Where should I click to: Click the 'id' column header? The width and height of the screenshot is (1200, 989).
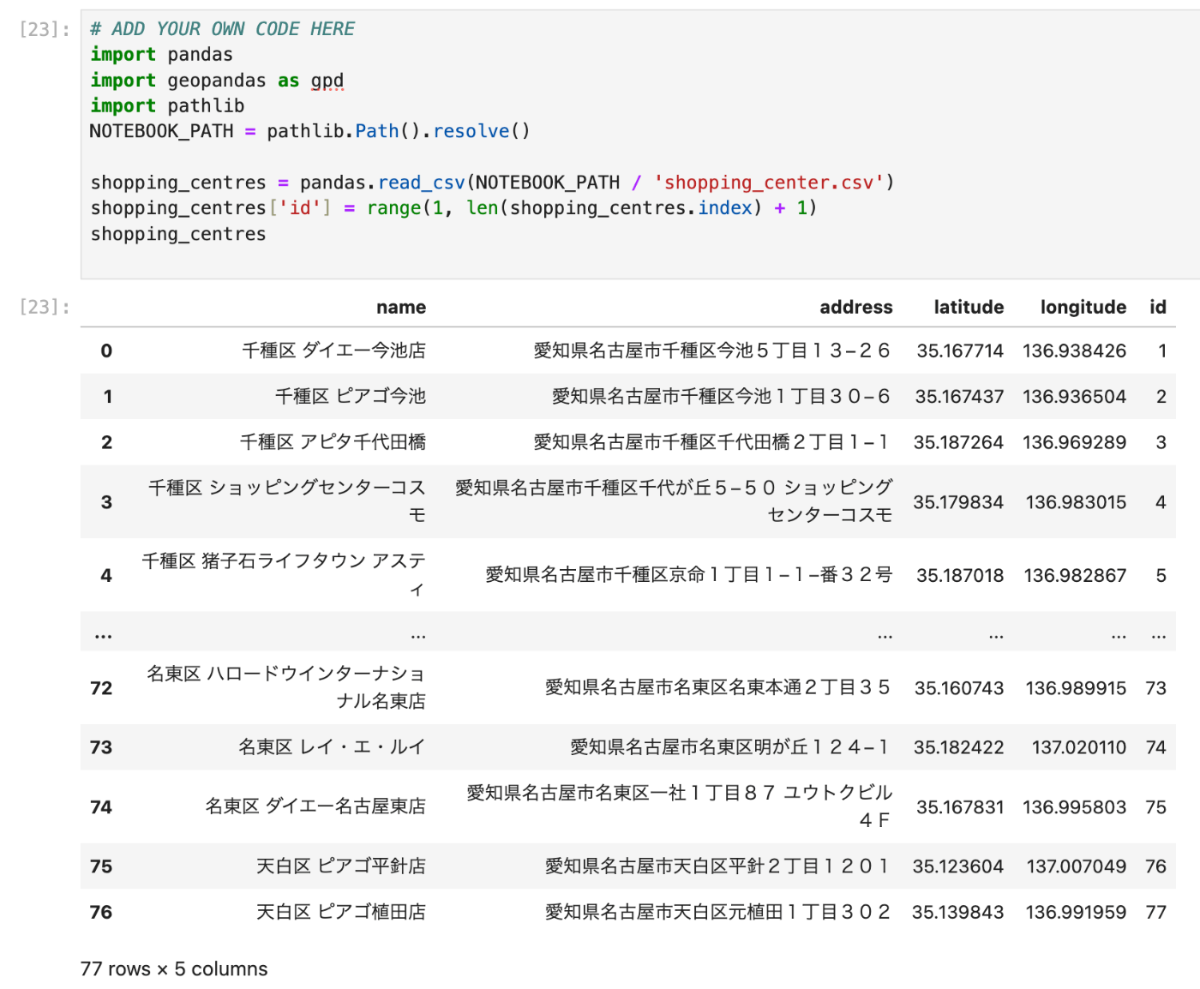(x=1158, y=307)
